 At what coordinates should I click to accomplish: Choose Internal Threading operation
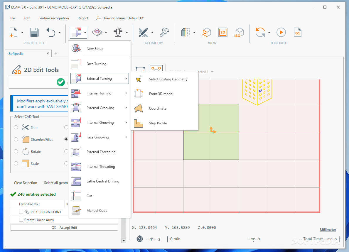[x=100, y=167]
